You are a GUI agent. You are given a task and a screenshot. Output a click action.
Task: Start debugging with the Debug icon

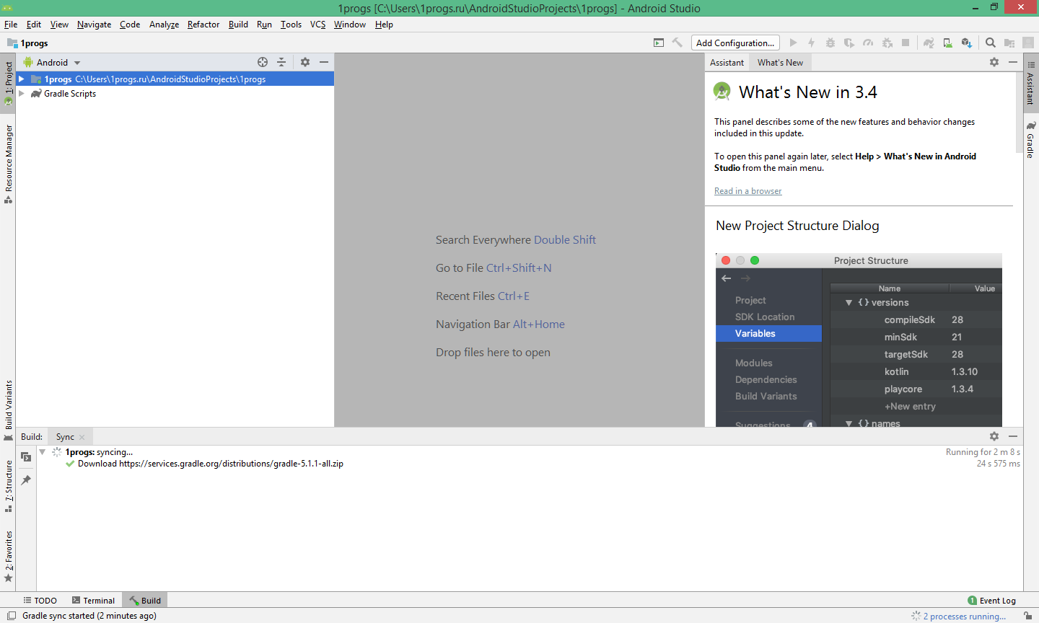(830, 43)
